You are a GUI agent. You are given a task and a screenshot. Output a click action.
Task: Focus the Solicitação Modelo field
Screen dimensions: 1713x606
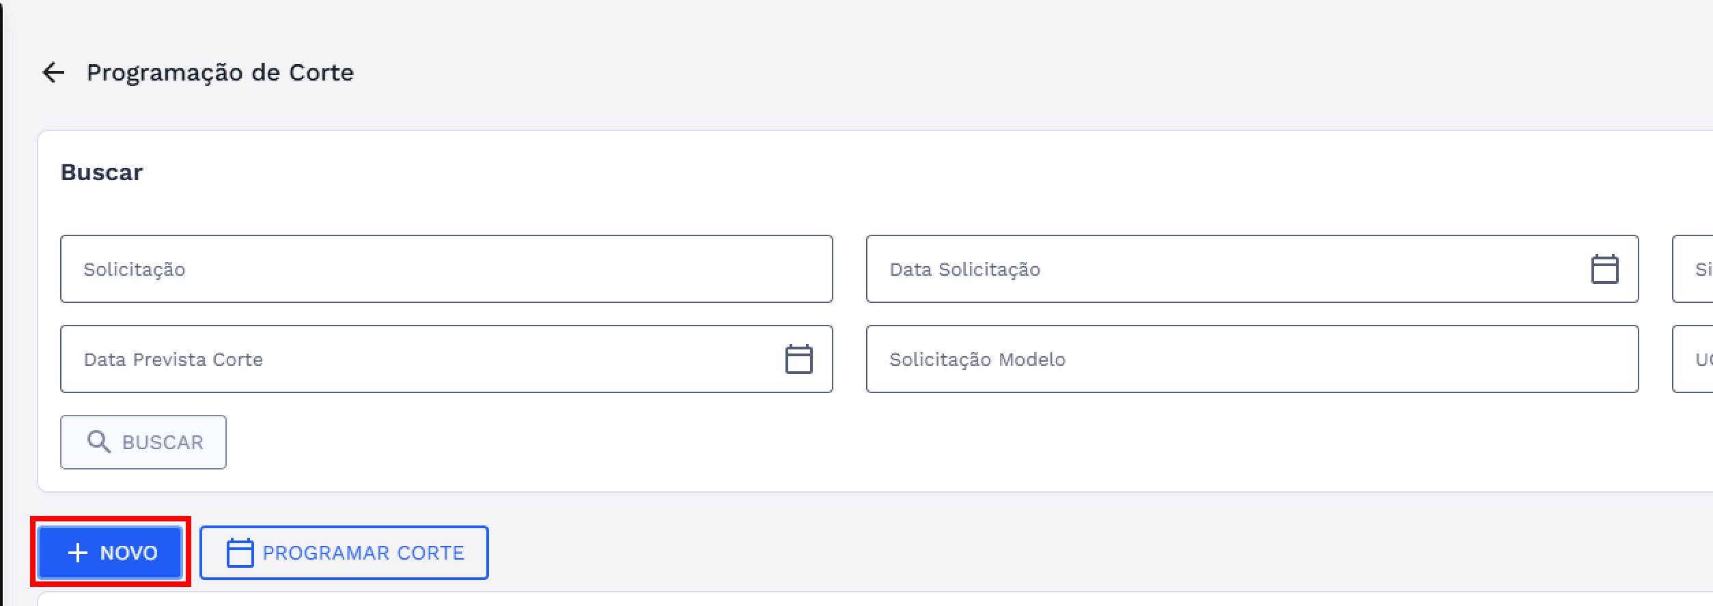click(x=1251, y=359)
